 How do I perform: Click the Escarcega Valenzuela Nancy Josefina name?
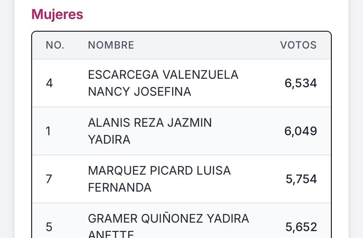pos(163,83)
